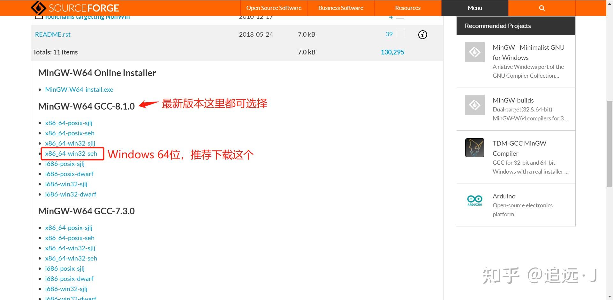Click the SourceForge logo

pyautogui.click(x=75, y=8)
